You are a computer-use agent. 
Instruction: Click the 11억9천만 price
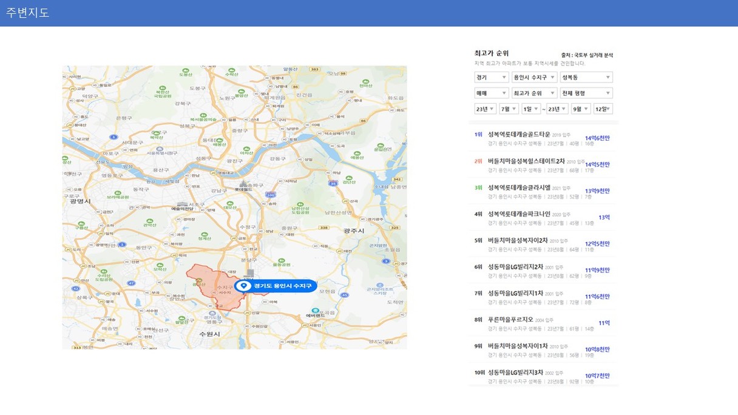tap(597, 270)
